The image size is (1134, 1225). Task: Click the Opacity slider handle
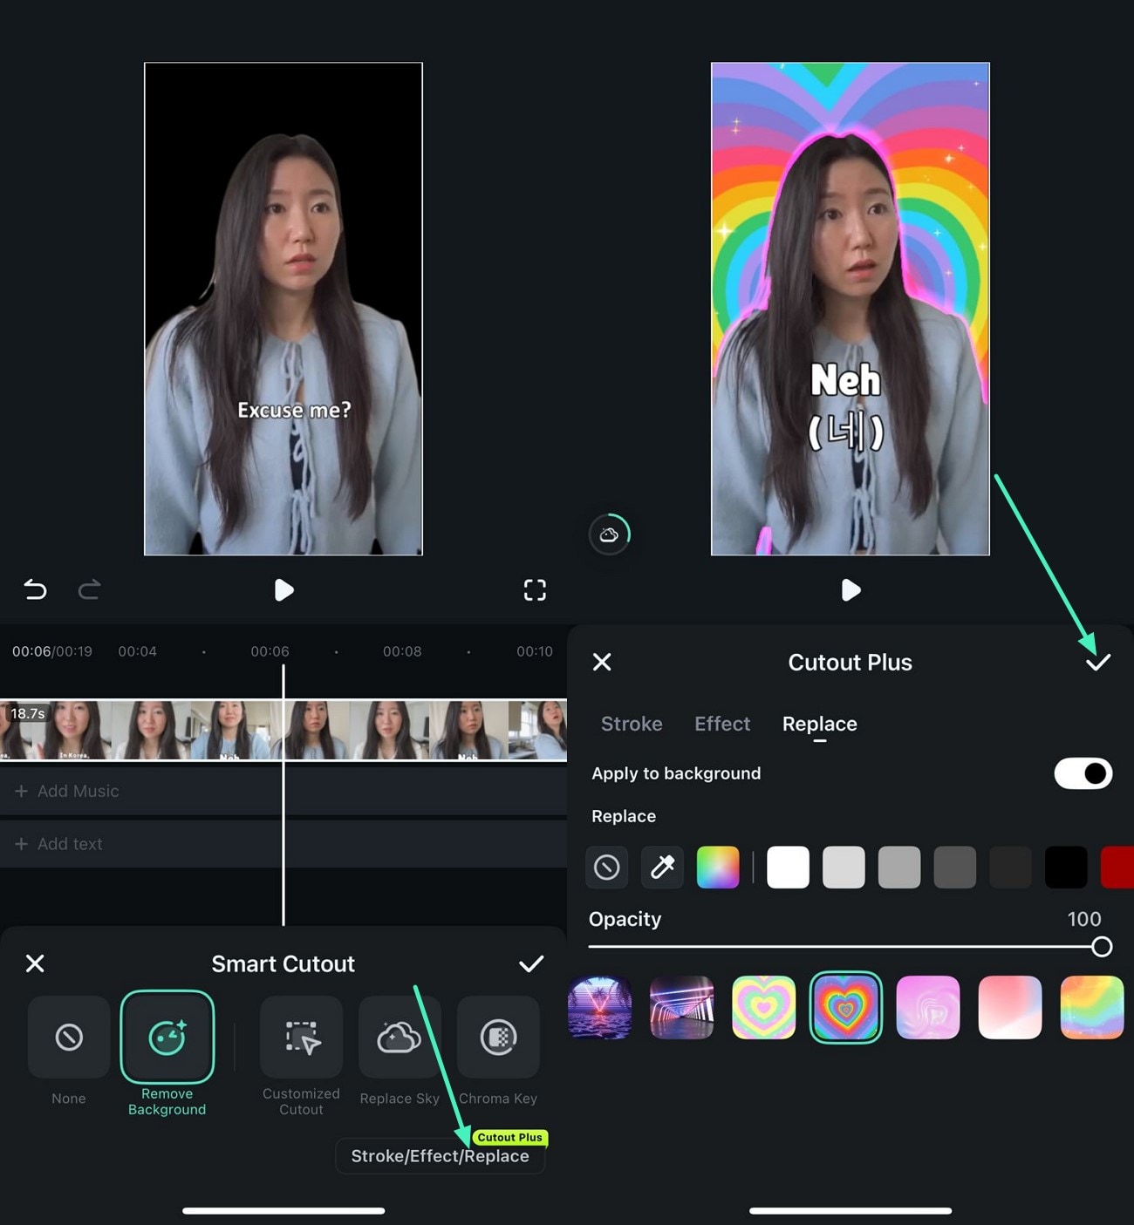point(1102,946)
